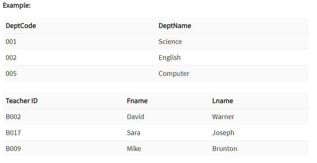
Task: Click the last name Joseph
Action: (x=223, y=133)
